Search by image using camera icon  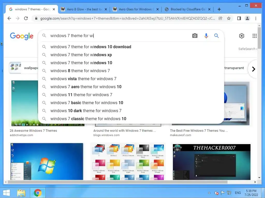(x=195, y=36)
